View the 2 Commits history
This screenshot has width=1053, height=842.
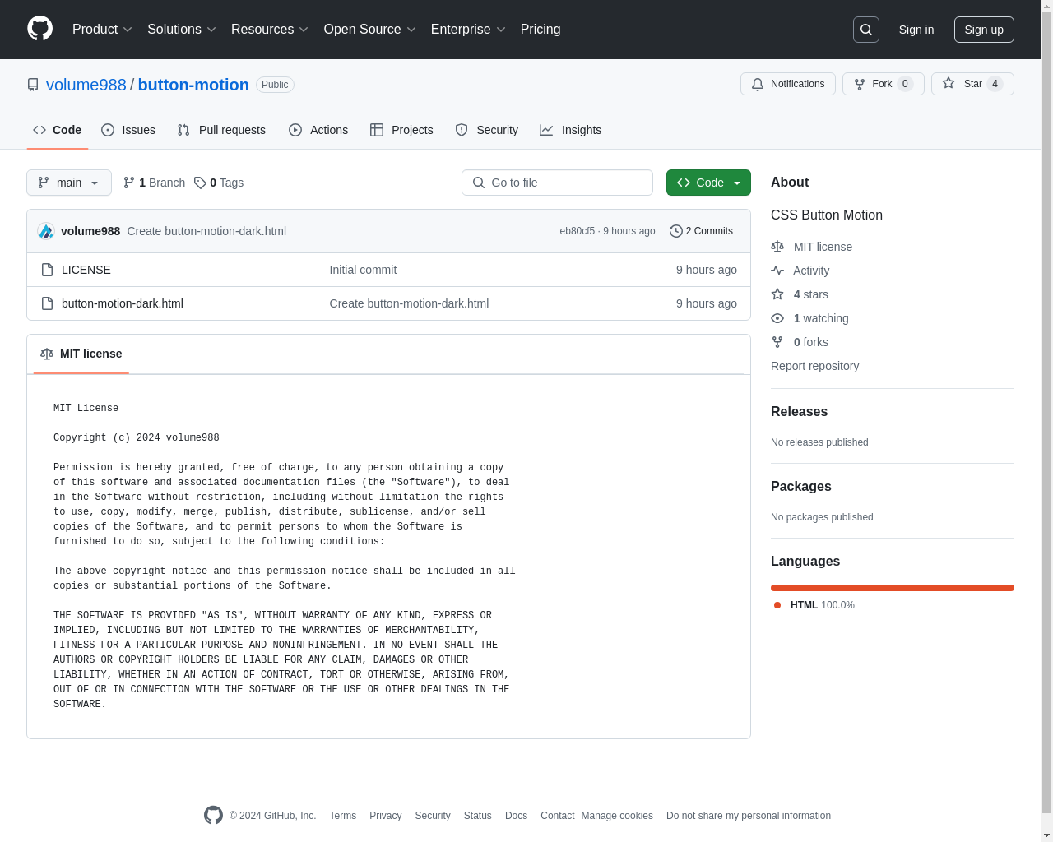(x=702, y=231)
